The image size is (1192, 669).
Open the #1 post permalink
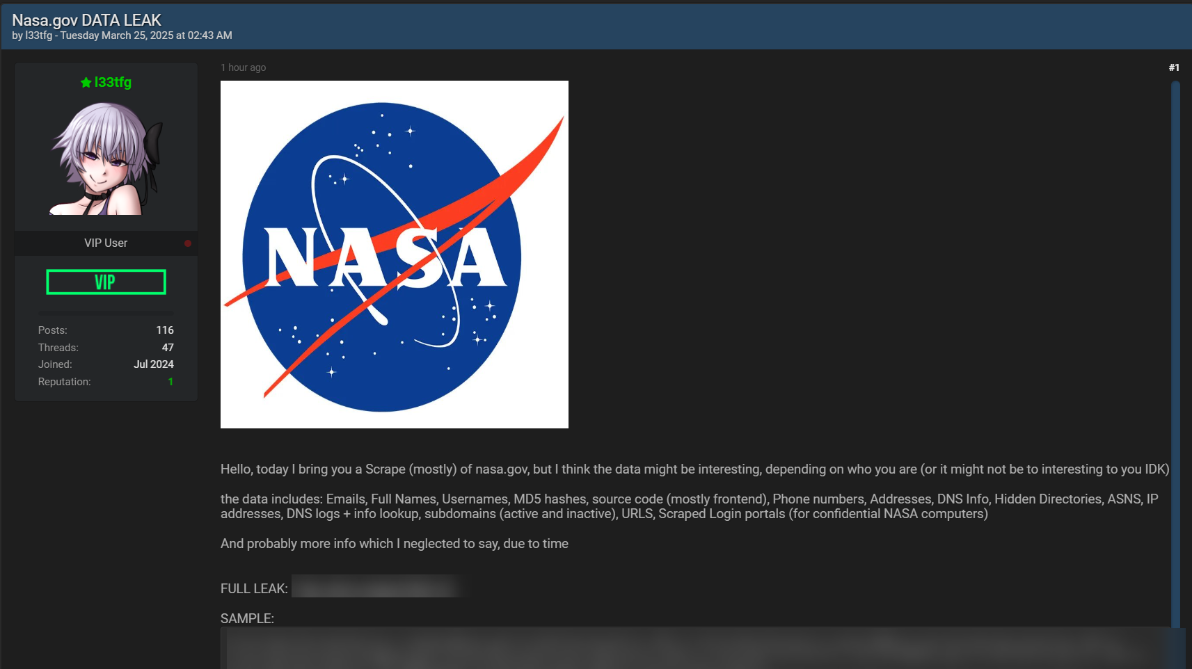tap(1174, 67)
